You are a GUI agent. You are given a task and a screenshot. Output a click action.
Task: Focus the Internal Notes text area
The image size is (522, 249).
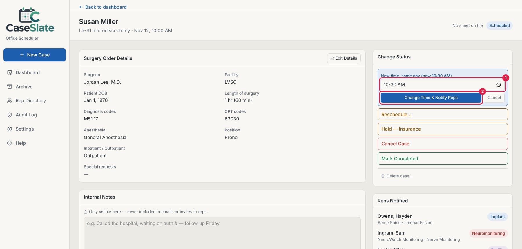click(222, 233)
